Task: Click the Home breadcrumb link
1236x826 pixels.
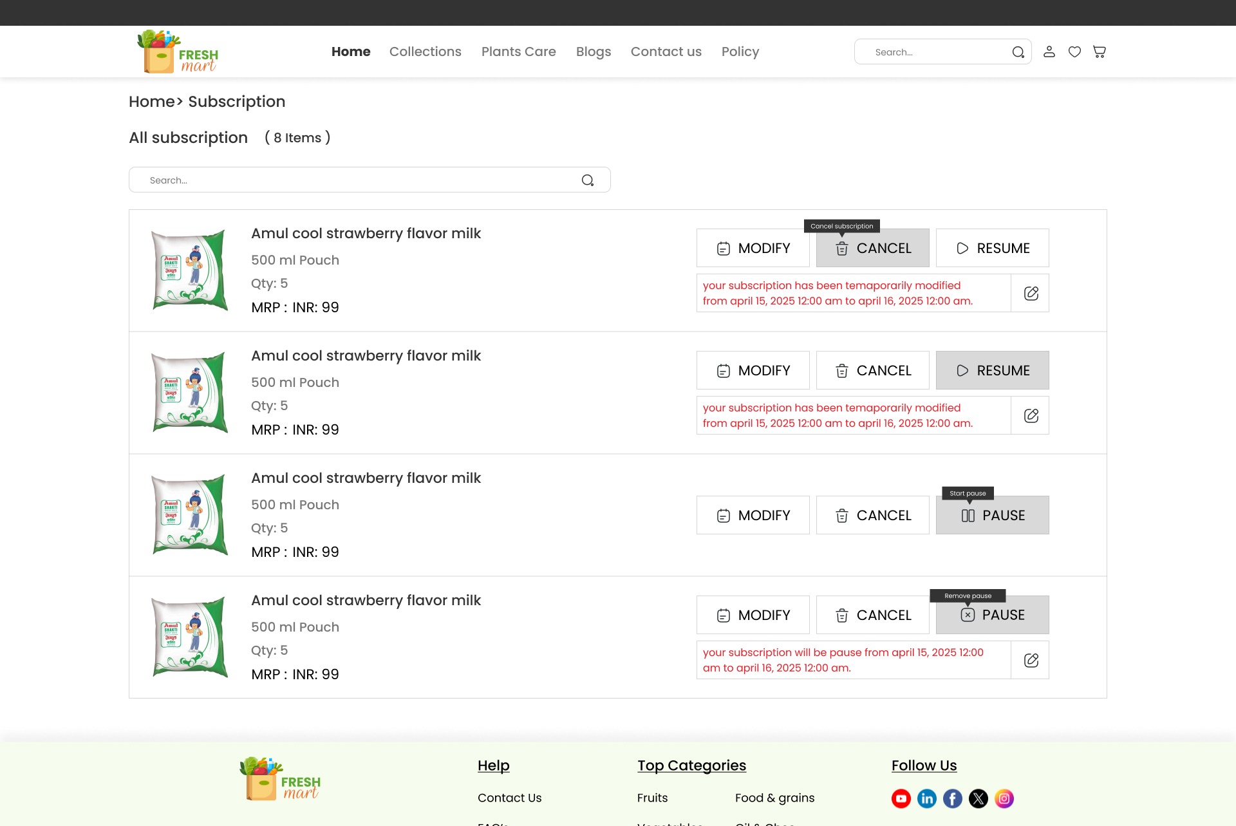Action: pos(152,102)
